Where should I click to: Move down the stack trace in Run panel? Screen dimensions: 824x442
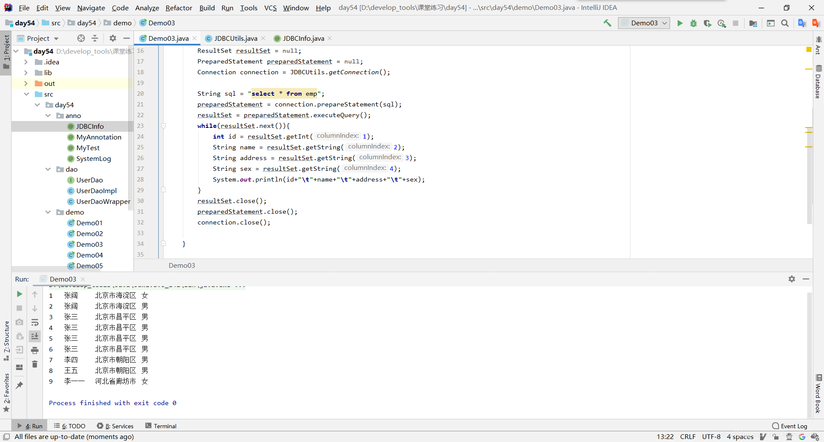point(35,309)
